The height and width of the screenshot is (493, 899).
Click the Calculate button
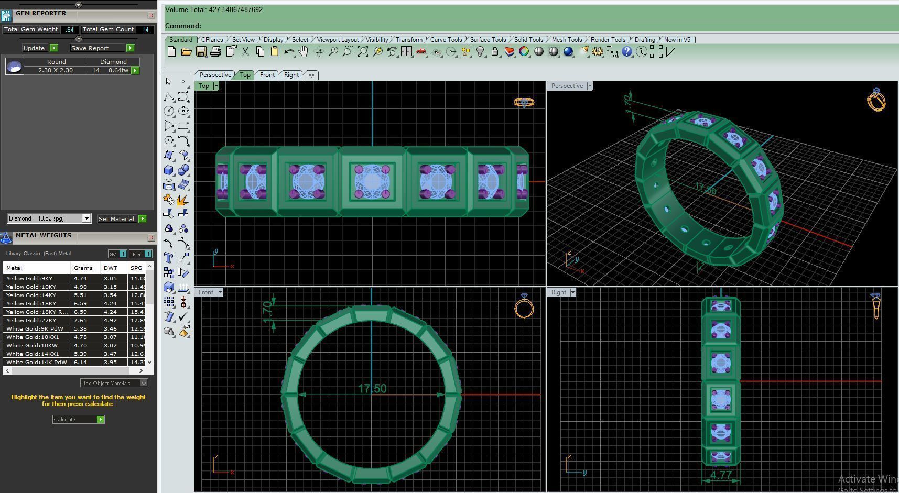click(78, 419)
